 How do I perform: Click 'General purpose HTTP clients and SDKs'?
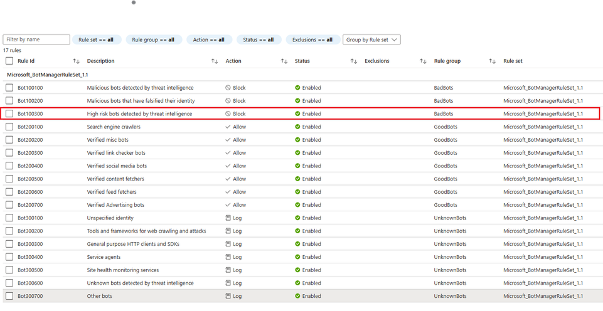pos(133,244)
